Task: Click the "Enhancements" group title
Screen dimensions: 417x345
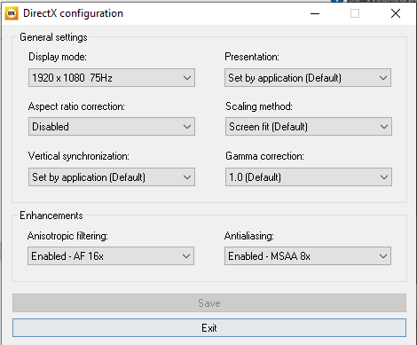Action: (51, 216)
